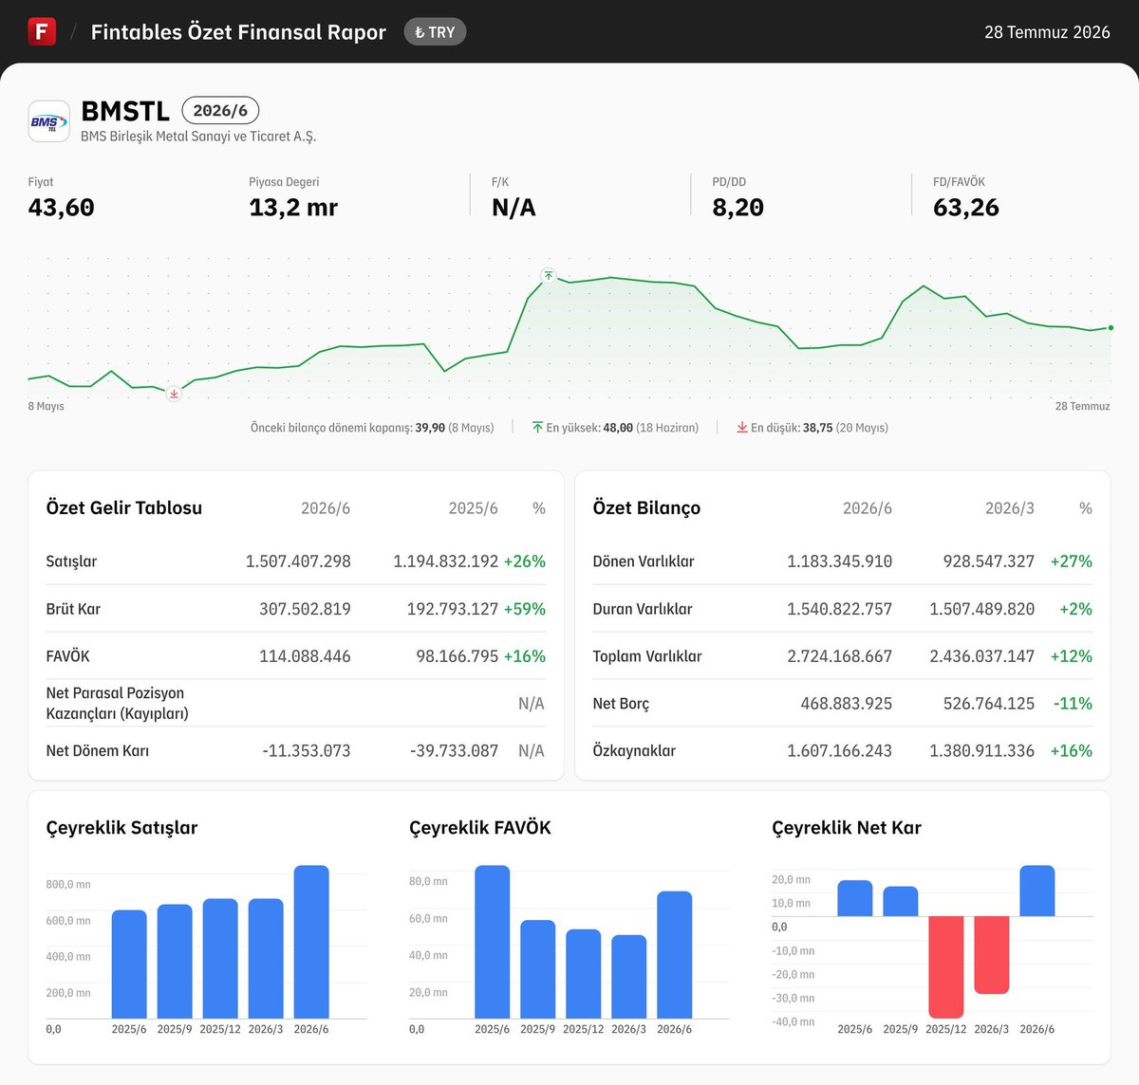
Task: Click the 2026/6 period badge
Action: 220,110
